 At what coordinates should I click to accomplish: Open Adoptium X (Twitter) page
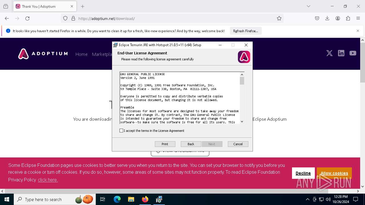(x=329, y=53)
